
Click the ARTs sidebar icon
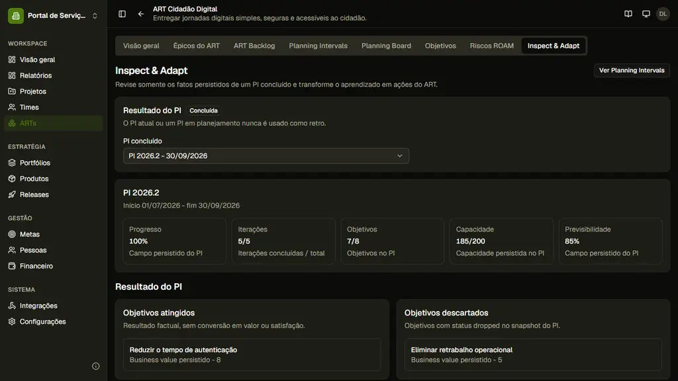click(x=12, y=123)
